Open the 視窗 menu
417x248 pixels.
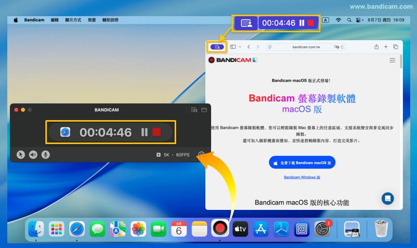coord(92,20)
